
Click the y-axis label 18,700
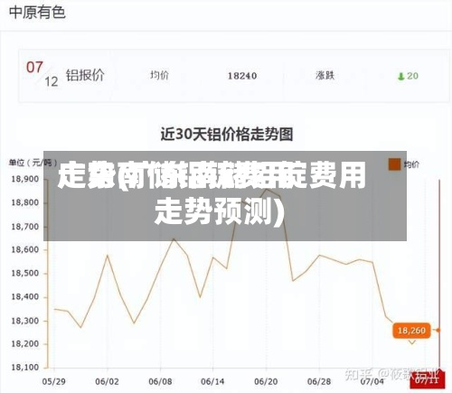[25, 226]
